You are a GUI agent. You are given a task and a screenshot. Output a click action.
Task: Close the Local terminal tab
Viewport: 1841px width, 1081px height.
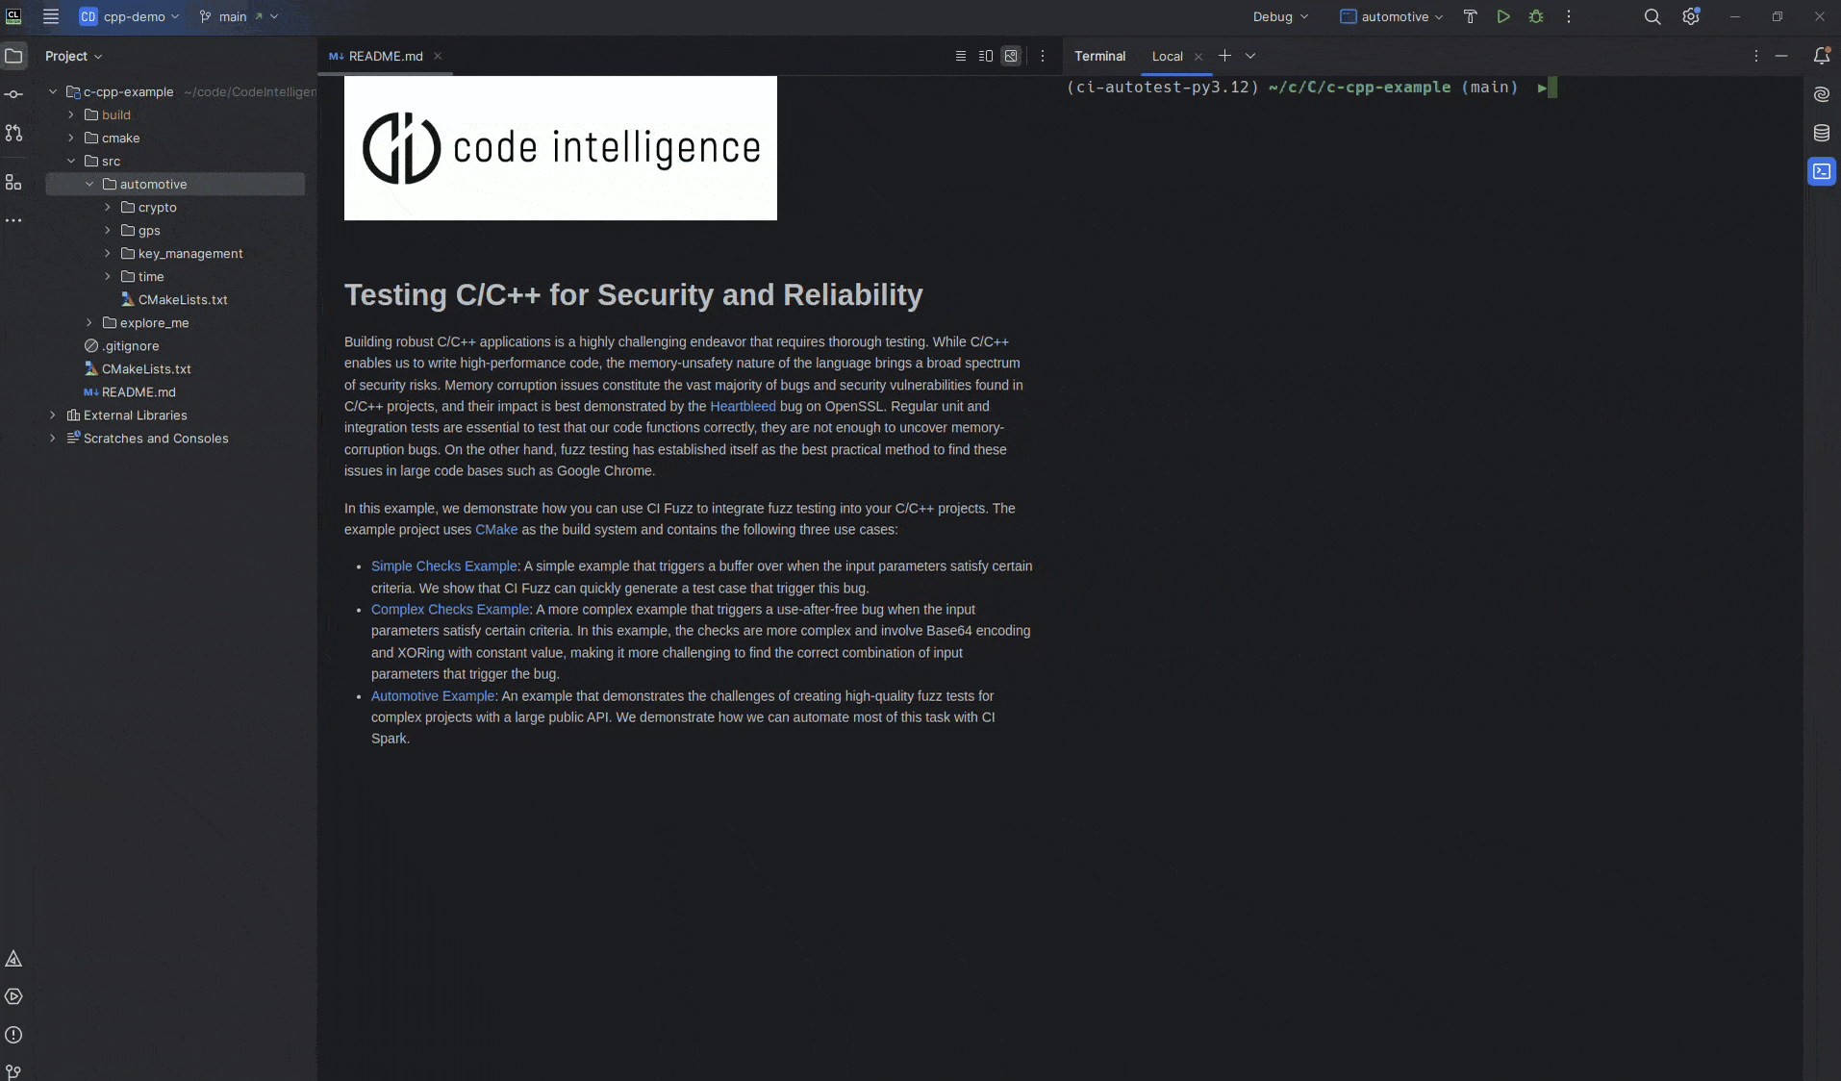[1198, 57]
